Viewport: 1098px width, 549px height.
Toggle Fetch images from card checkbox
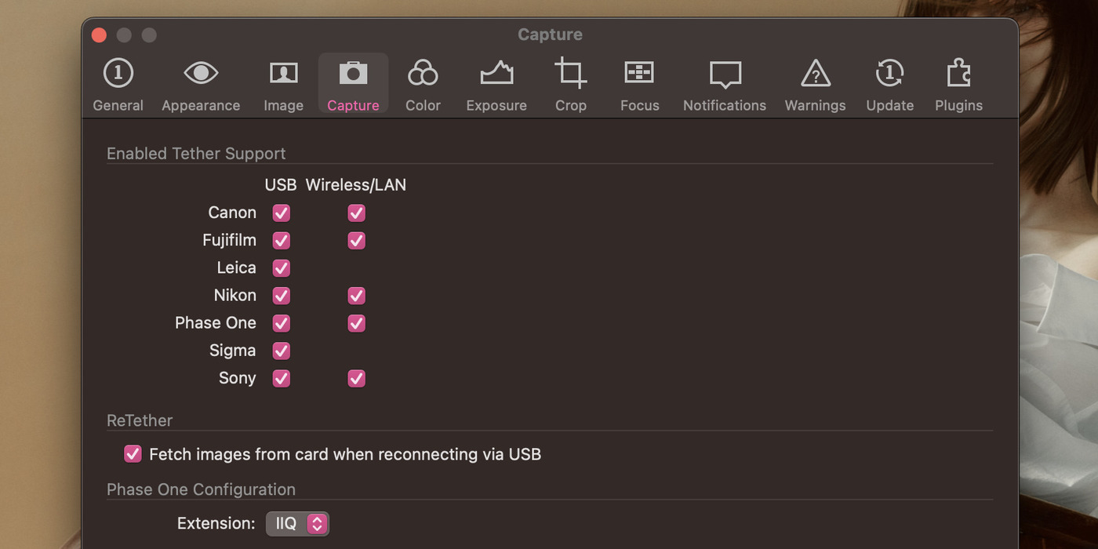coord(133,454)
